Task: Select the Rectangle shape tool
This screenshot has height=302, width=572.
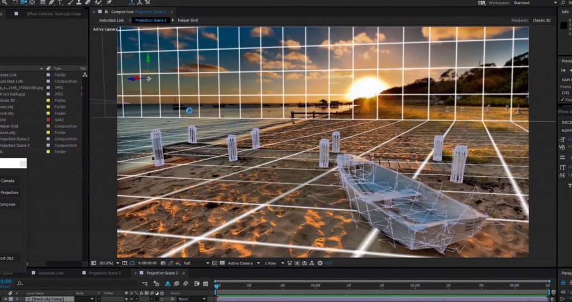Action: (x=42, y=2)
